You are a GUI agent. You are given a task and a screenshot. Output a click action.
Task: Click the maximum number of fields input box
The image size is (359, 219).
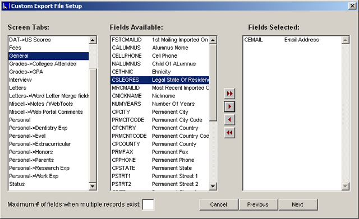(x=148, y=204)
